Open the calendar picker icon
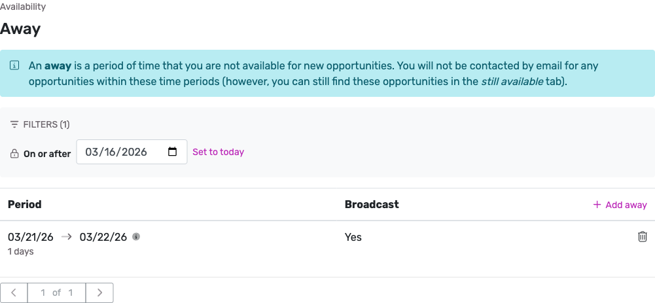This screenshot has width=655, height=303. (173, 152)
